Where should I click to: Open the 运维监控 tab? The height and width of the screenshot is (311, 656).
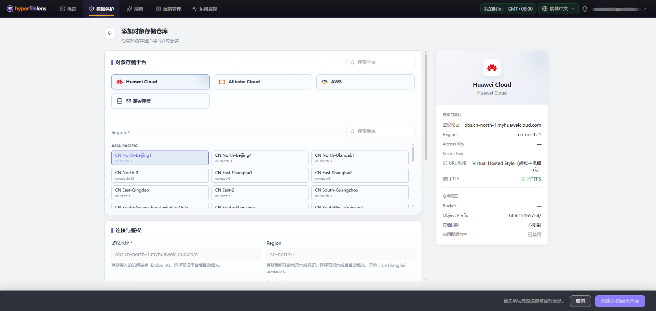(x=205, y=9)
